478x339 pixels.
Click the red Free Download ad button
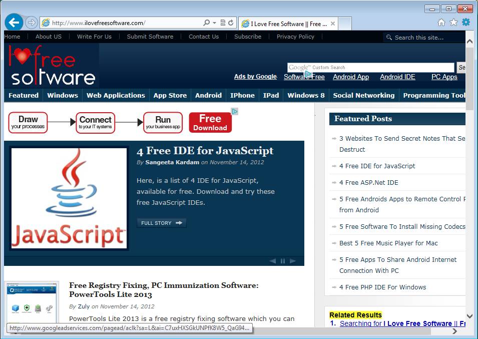tap(210, 123)
